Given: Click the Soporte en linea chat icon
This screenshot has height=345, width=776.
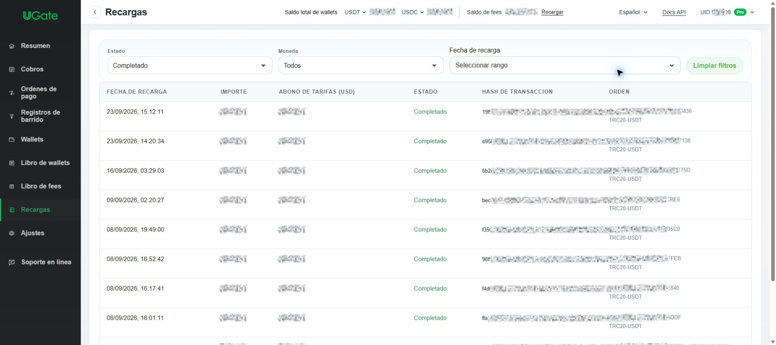Looking at the screenshot, I should point(12,262).
